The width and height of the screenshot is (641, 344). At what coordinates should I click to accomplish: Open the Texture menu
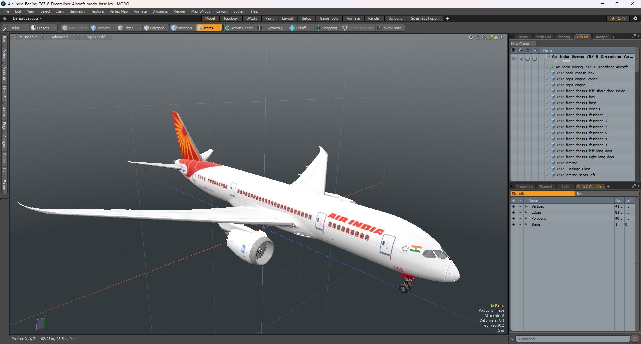[97, 11]
